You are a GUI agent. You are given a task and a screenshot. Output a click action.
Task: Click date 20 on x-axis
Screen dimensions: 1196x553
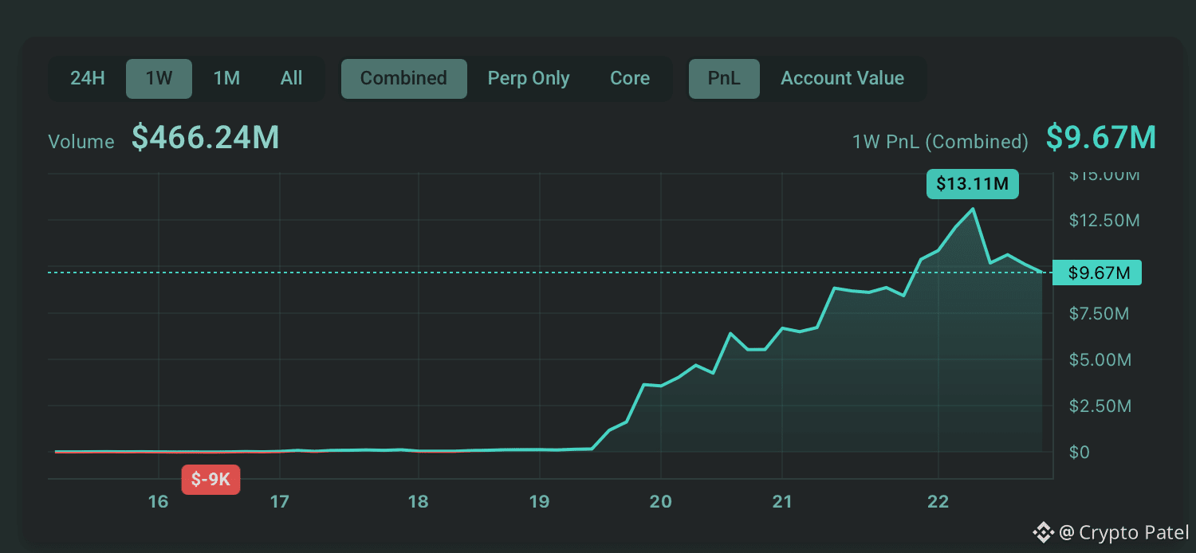coord(661,501)
